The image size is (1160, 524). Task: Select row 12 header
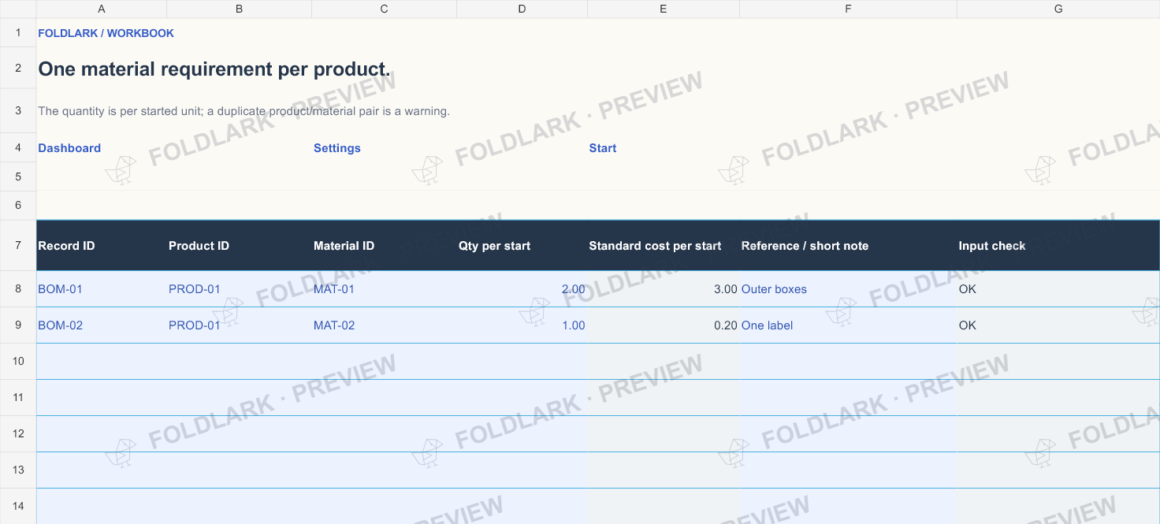(x=18, y=434)
